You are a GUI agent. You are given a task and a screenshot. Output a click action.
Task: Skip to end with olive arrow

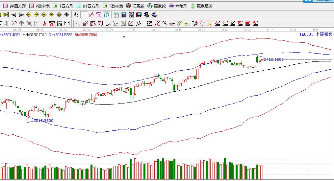[x=7, y=15]
